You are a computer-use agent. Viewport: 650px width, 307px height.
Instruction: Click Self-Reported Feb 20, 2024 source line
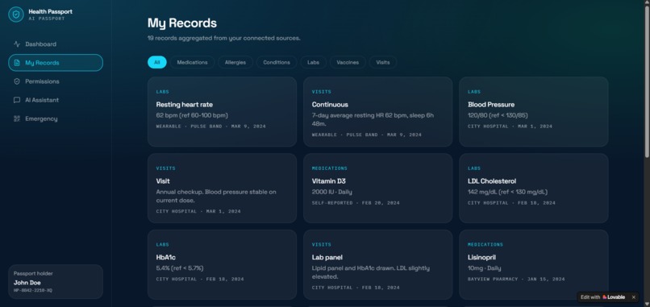pos(356,203)
